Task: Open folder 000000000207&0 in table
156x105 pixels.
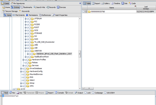Action: pos(98,12)
